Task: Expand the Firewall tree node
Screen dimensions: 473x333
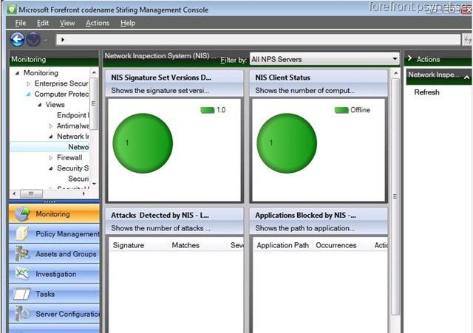Action: pyautogui.click(x=51, y=157)
